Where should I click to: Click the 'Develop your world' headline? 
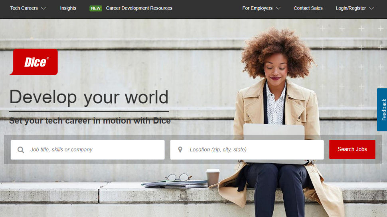(x=89, y=97)
